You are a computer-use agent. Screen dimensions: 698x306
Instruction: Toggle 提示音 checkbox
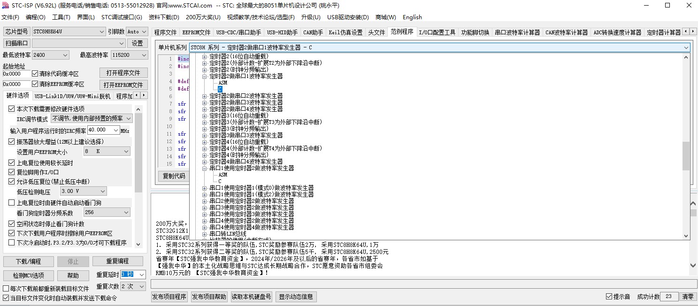609,297
